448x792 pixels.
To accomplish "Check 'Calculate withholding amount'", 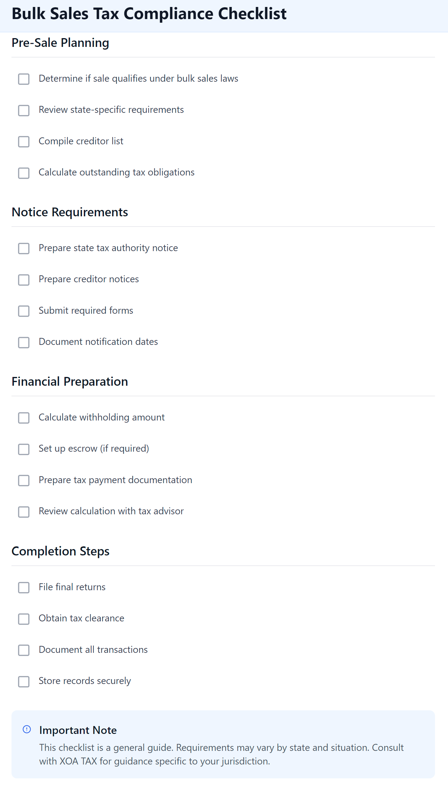I will pos(24,418).
